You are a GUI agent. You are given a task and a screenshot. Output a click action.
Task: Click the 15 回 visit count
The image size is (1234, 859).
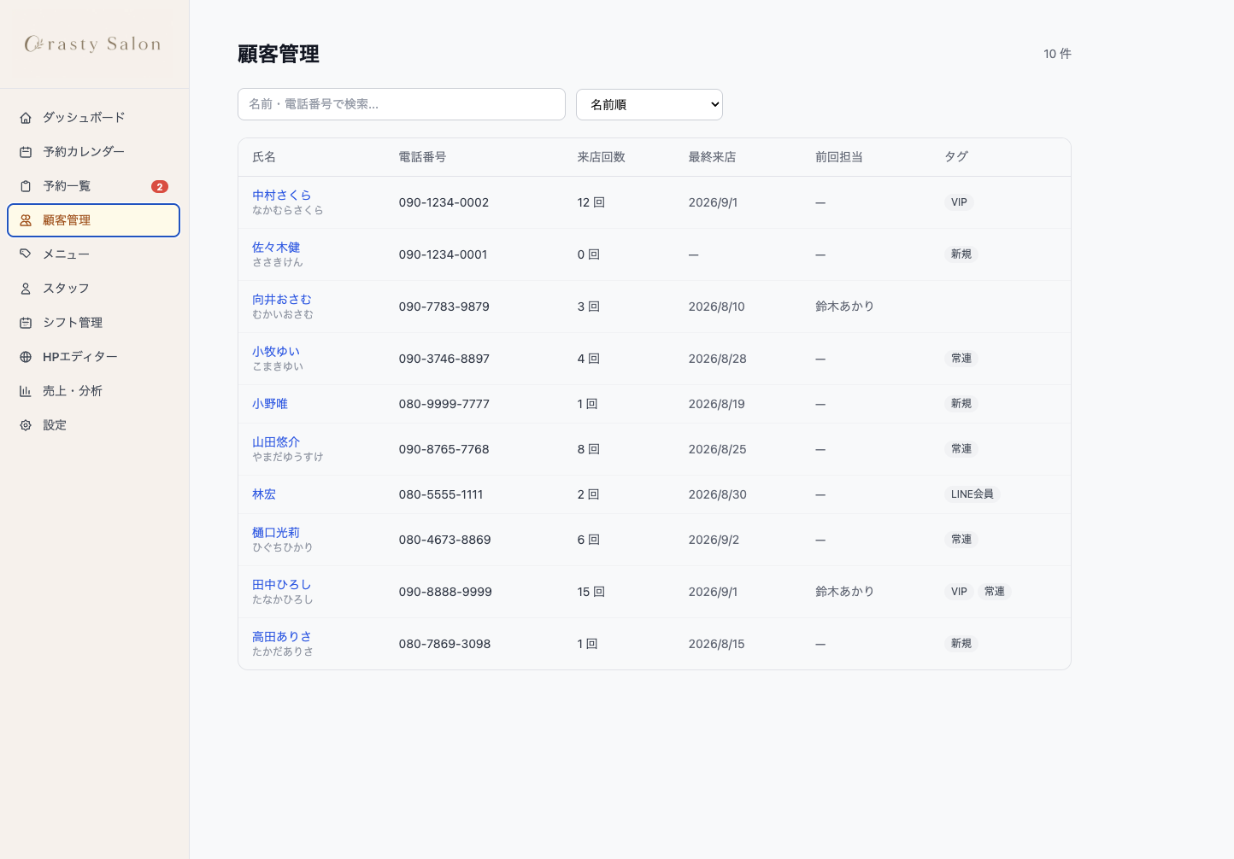tap(591, 592)
